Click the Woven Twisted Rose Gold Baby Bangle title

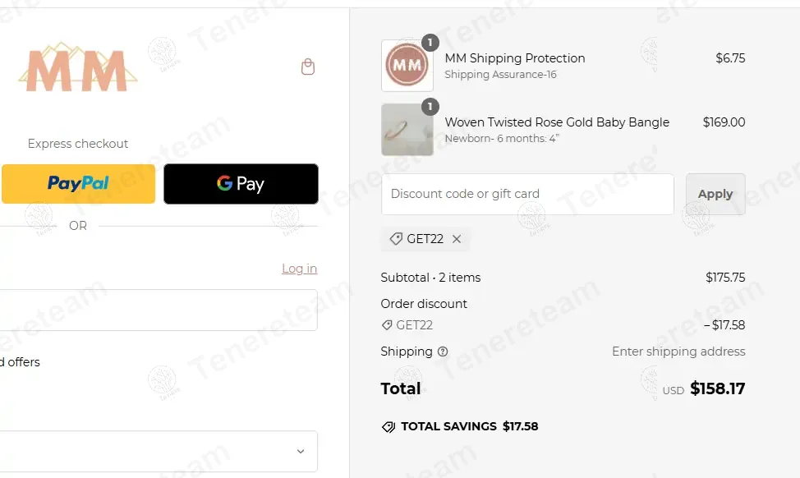[557, 122]
